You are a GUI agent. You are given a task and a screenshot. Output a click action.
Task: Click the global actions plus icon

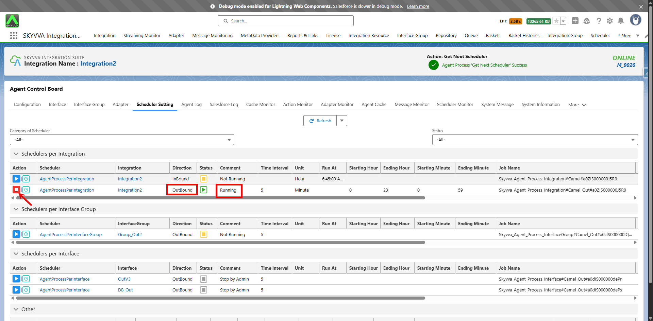pyautogui.click(x=575, y=21)
